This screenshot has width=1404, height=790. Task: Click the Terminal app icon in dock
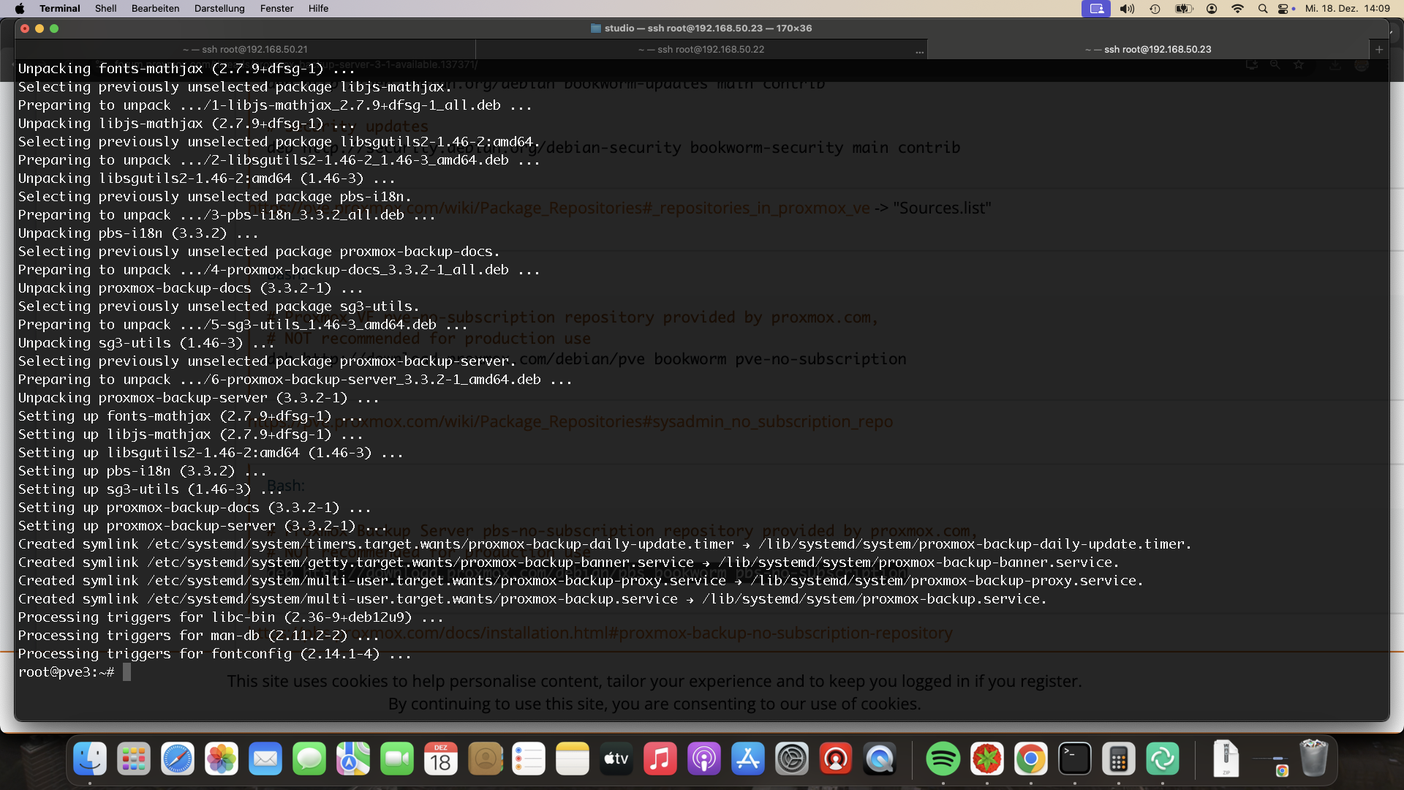point(1073,758)
